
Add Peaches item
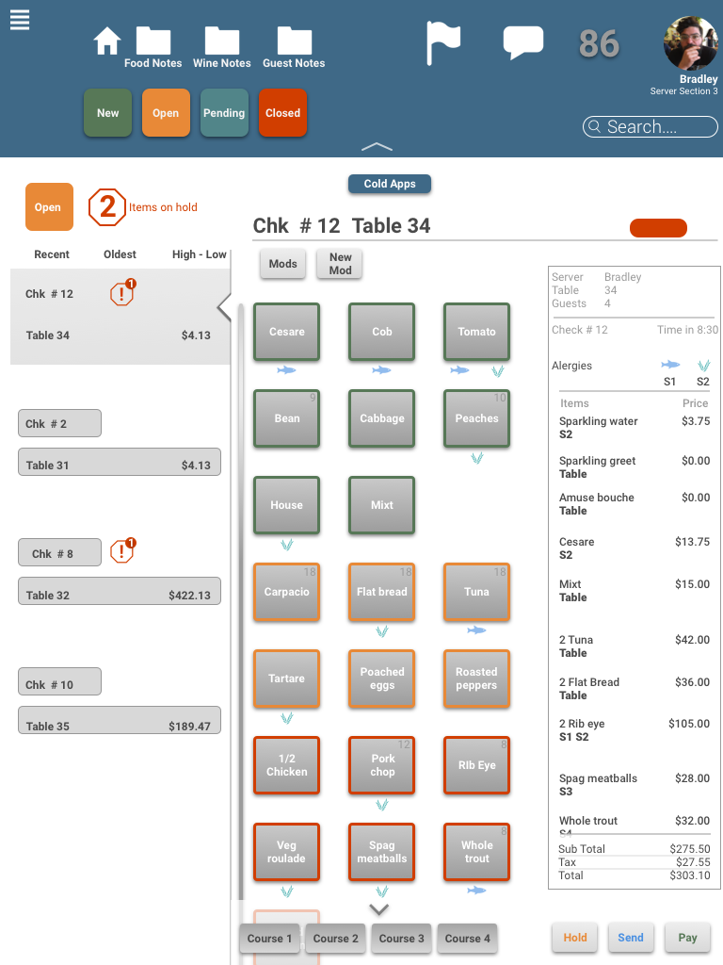coord(476,418)
